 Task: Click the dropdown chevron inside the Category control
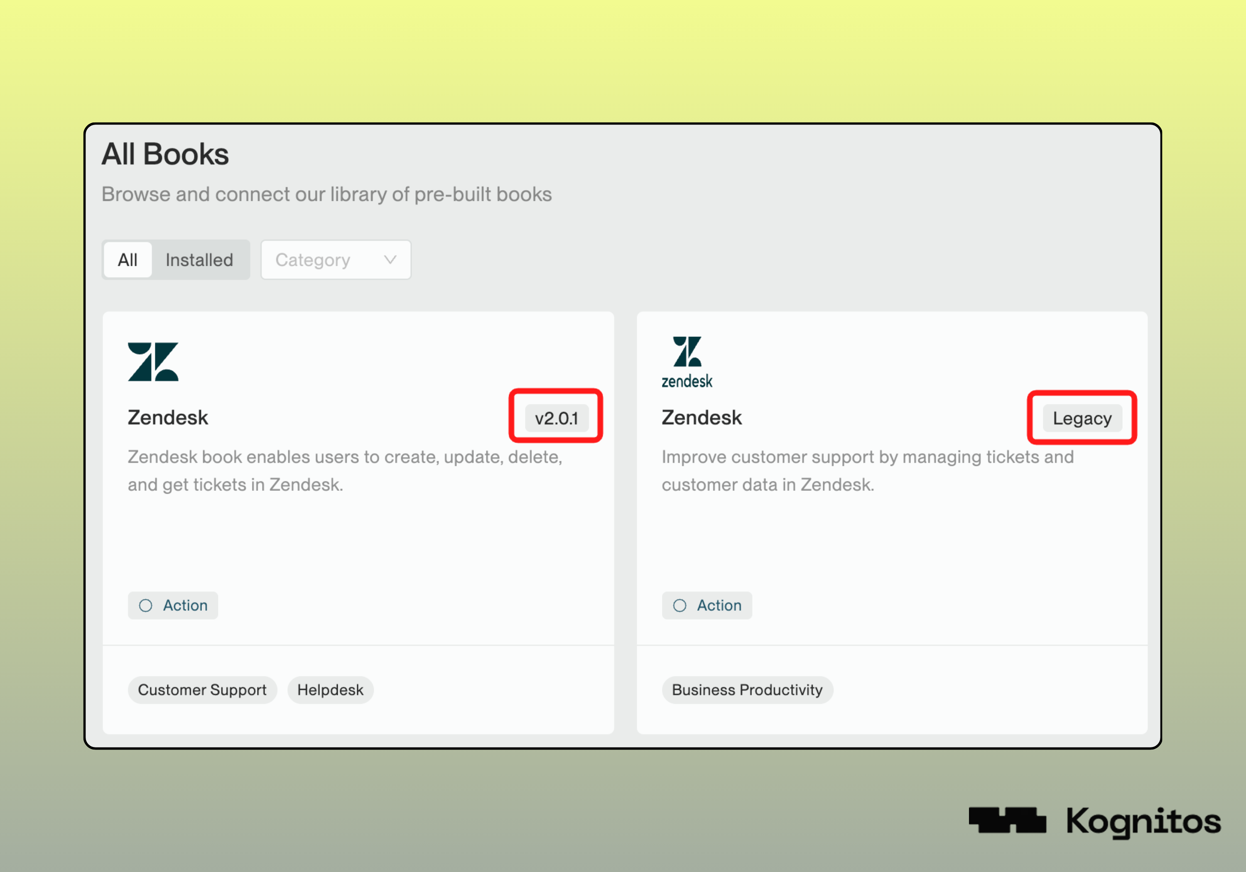click(x=390, y=260)
